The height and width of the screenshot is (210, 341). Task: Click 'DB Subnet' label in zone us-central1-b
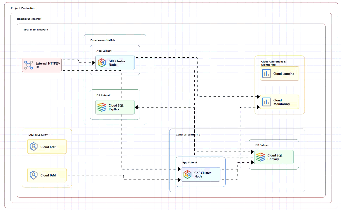point(103,96)
